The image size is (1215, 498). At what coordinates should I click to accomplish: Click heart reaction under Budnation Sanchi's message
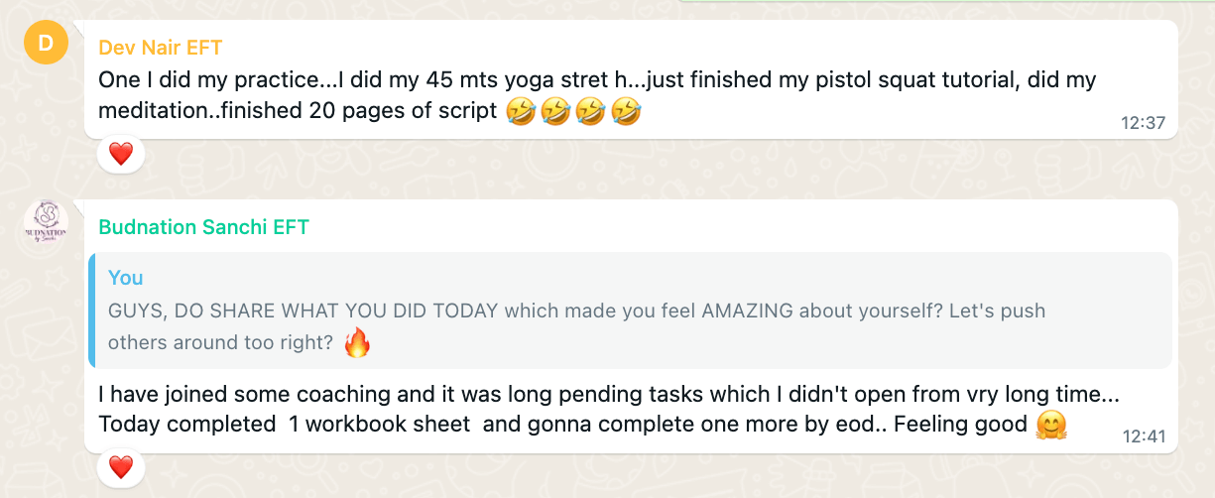[121, 466]
